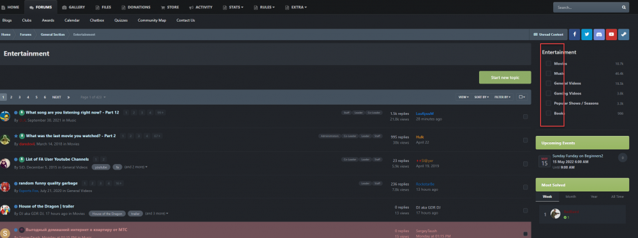Click the Start new topic button
Viewport: 638px width, 238px height.
pyautogui.click(x=505, y=78)
